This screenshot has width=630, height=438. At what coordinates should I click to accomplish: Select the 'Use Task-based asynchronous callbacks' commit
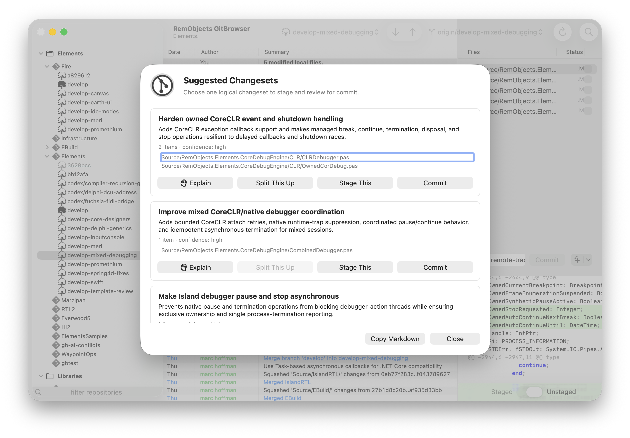(310, 366)
